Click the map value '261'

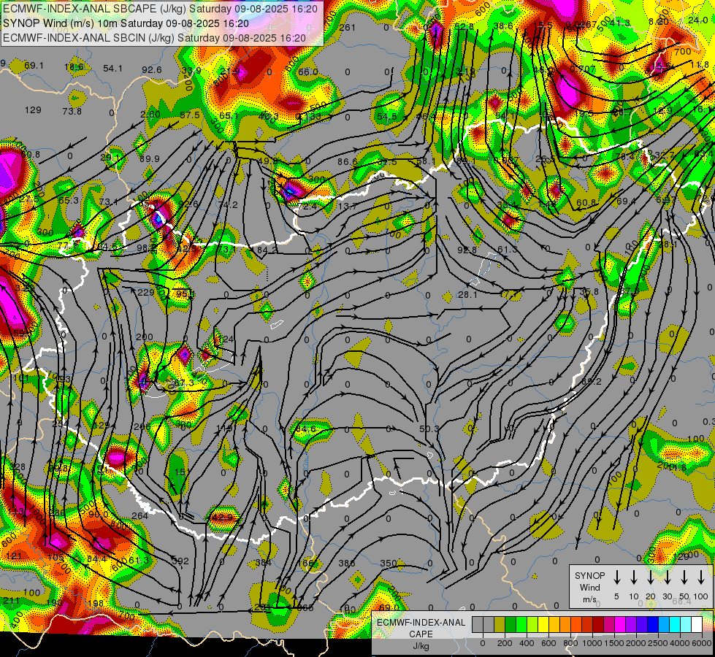pyautogui.click(x=347, y=27)
